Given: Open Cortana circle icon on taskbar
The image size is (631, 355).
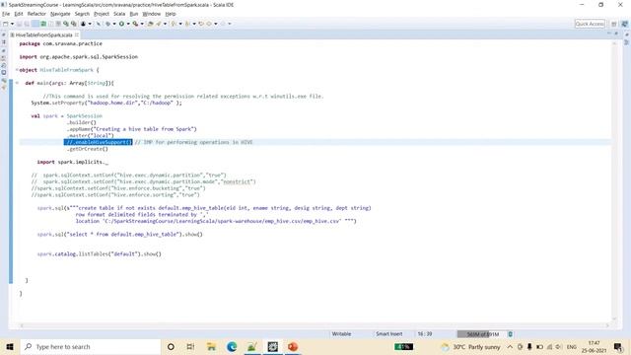Looking at the screenshot, I should (171, 346).
